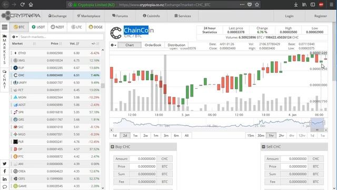337x190 pixels.
Task: Click the Sell CHC Price field
Action: [294, 167]
